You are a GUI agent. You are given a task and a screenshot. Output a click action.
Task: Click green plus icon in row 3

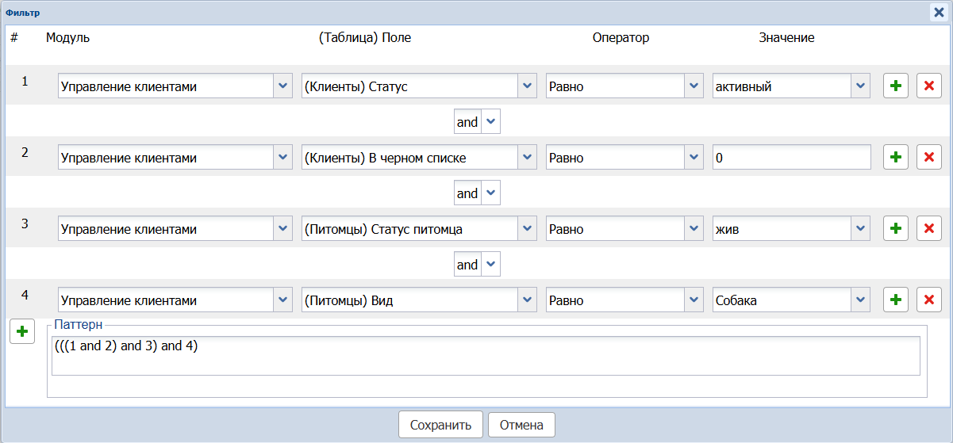click(896, 229)
